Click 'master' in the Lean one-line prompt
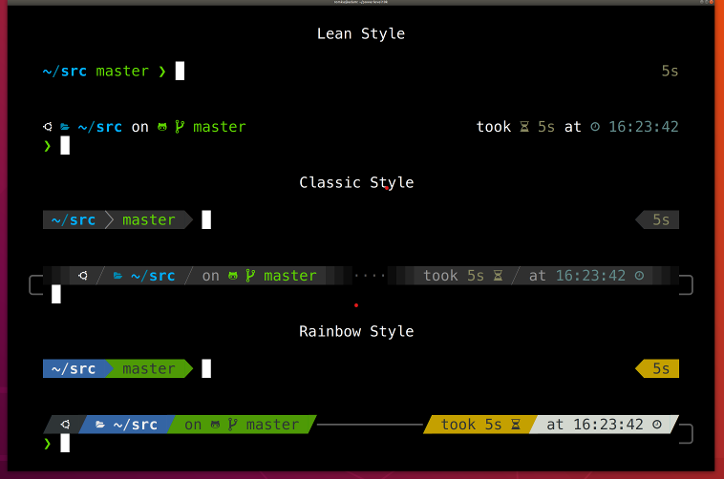The height and width of the screenshot is (479, 724). point(122,71)
